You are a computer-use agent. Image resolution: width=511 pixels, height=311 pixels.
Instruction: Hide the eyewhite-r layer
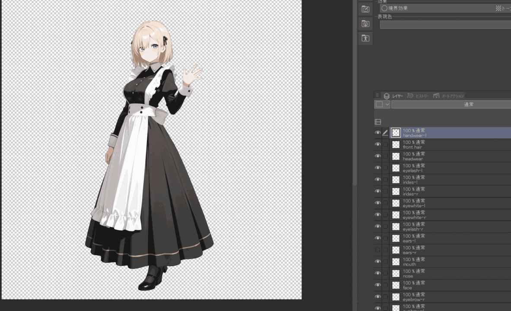[378, 215]
